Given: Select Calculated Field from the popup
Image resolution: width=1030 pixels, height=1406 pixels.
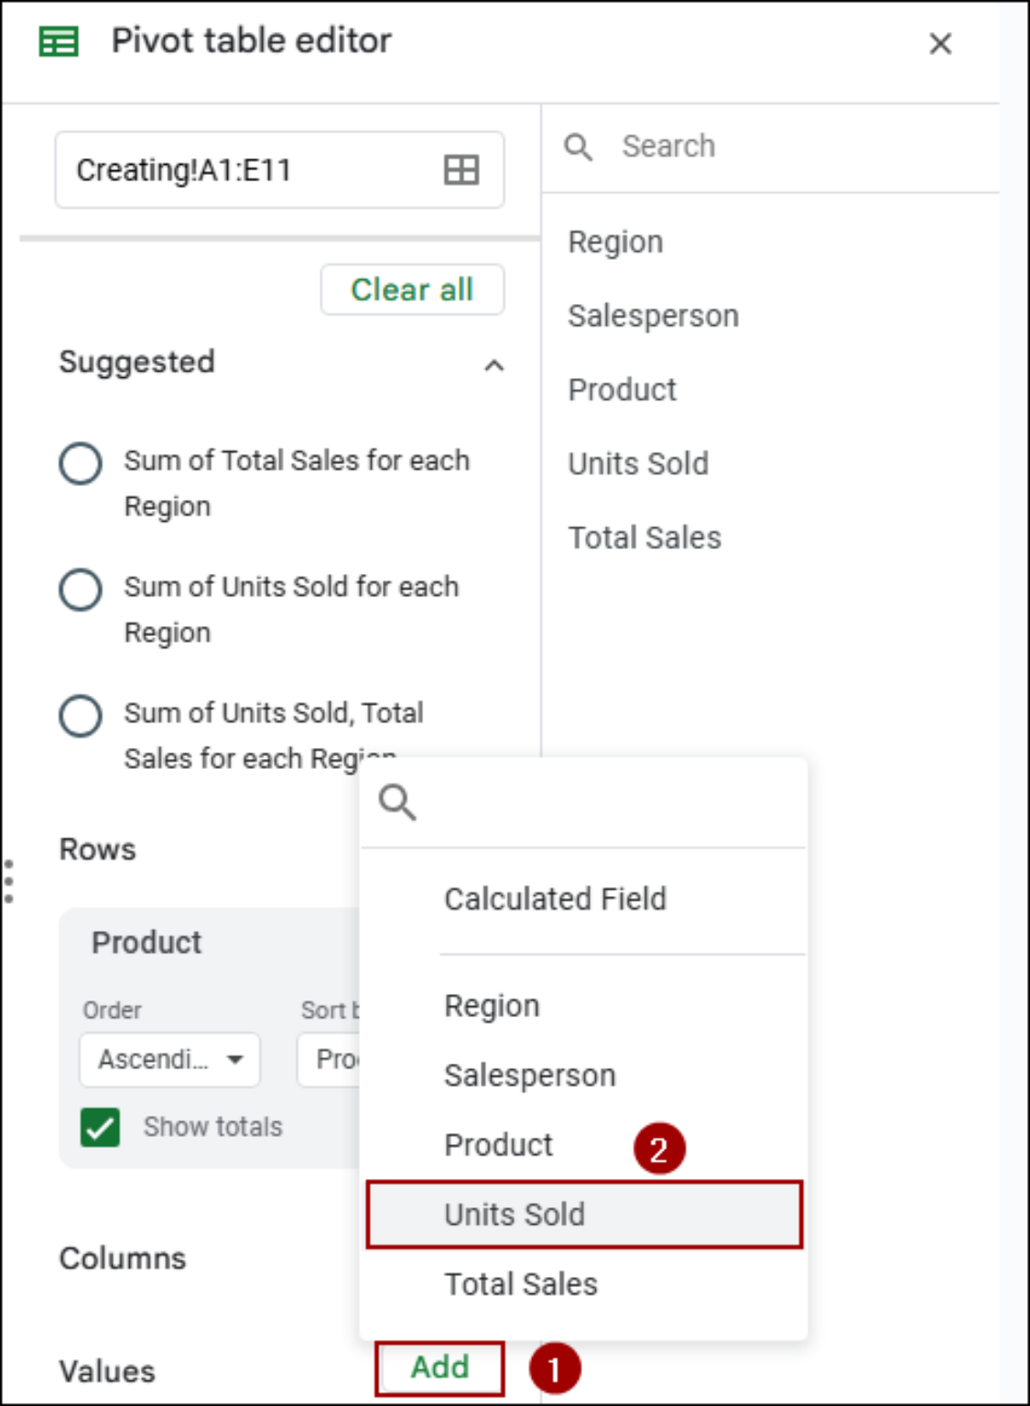Looking at the screenshot, I should pyautogui.click(x=555, y=899).
